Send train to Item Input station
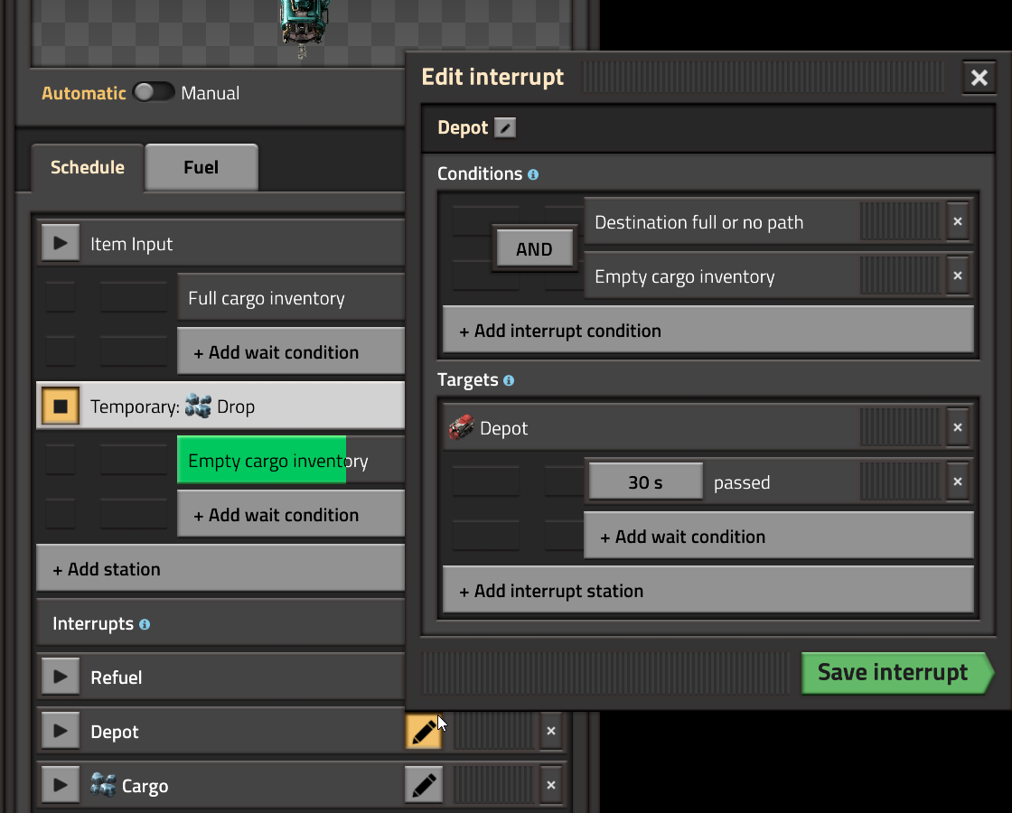This screenshot has width=1012, height=813. click(x=61, y=244)
